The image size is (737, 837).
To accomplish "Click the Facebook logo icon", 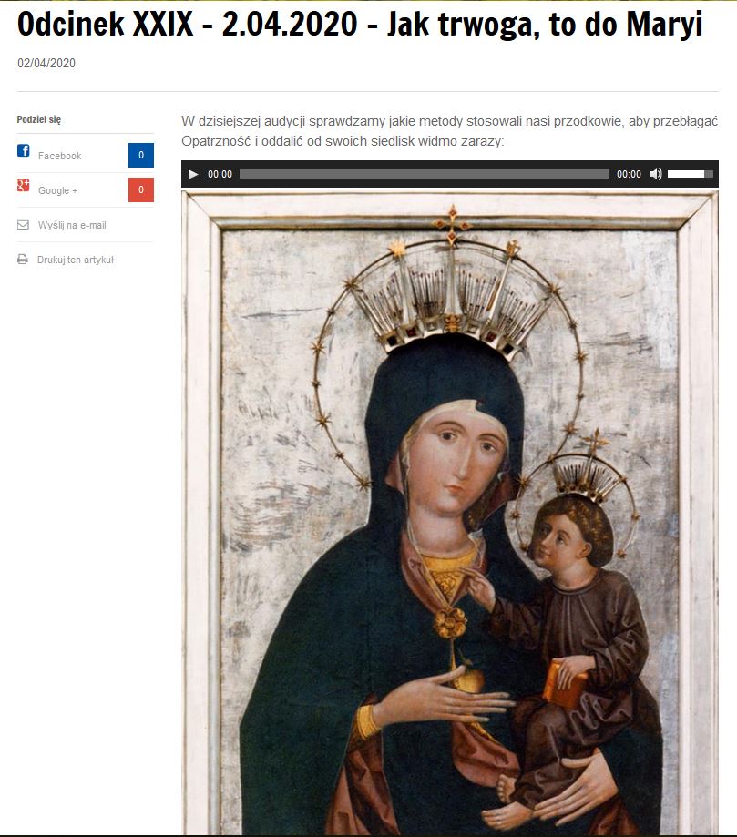I will point(24,150).
